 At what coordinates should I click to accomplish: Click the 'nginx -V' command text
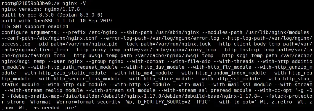(x=74, y=3)
